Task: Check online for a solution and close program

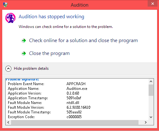Action: click(x=83, y=41)
